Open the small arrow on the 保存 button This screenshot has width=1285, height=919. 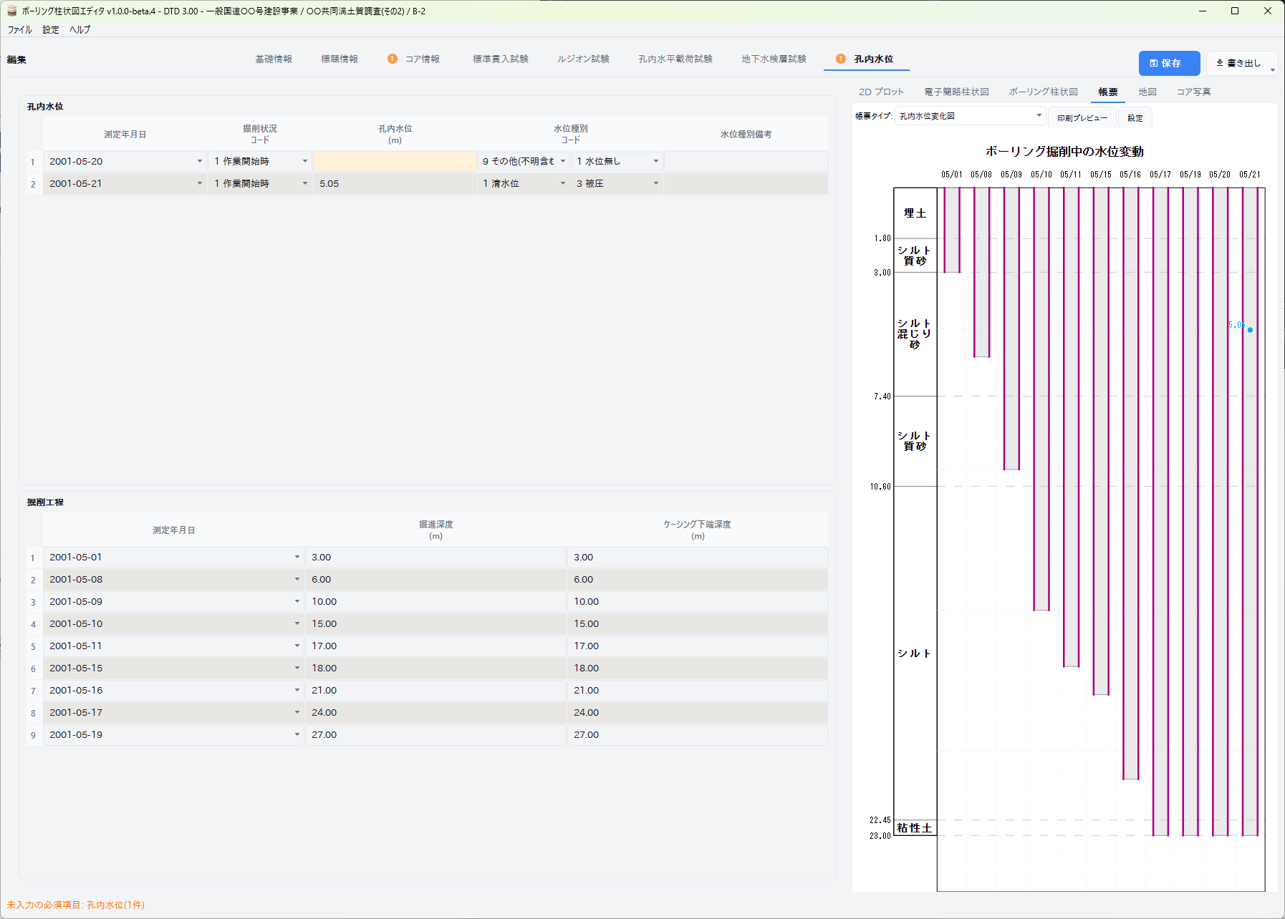(x=1195, y=69)
